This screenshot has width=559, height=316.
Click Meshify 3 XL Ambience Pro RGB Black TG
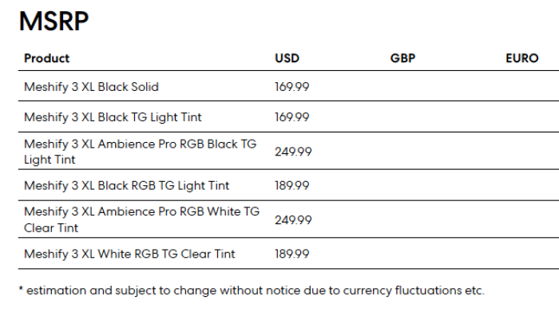pos(140,144)
